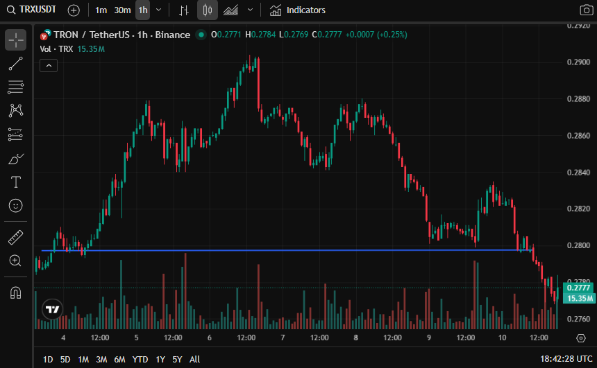The image size is (597, 368).
Task: Select the 5Y date range
Action: tap(177, 359)
